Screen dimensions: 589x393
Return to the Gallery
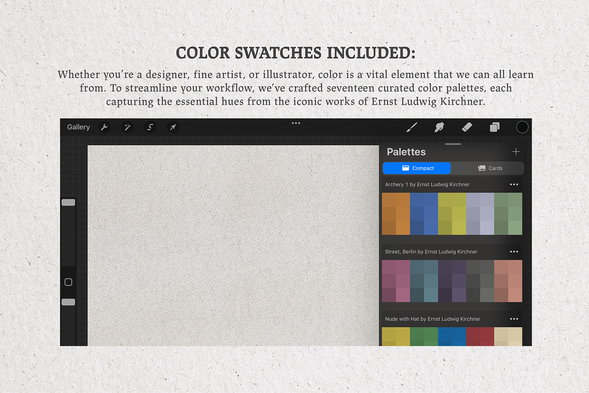[79, 127]
